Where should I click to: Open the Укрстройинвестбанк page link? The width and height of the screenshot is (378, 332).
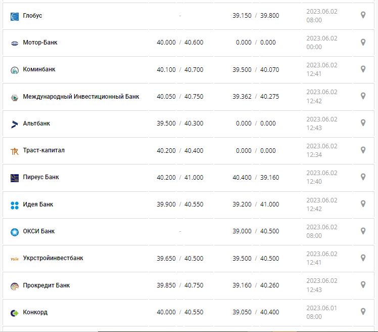point(53,258)
